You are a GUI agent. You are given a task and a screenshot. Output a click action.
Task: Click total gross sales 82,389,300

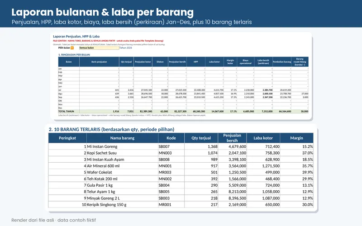(146, 111)
